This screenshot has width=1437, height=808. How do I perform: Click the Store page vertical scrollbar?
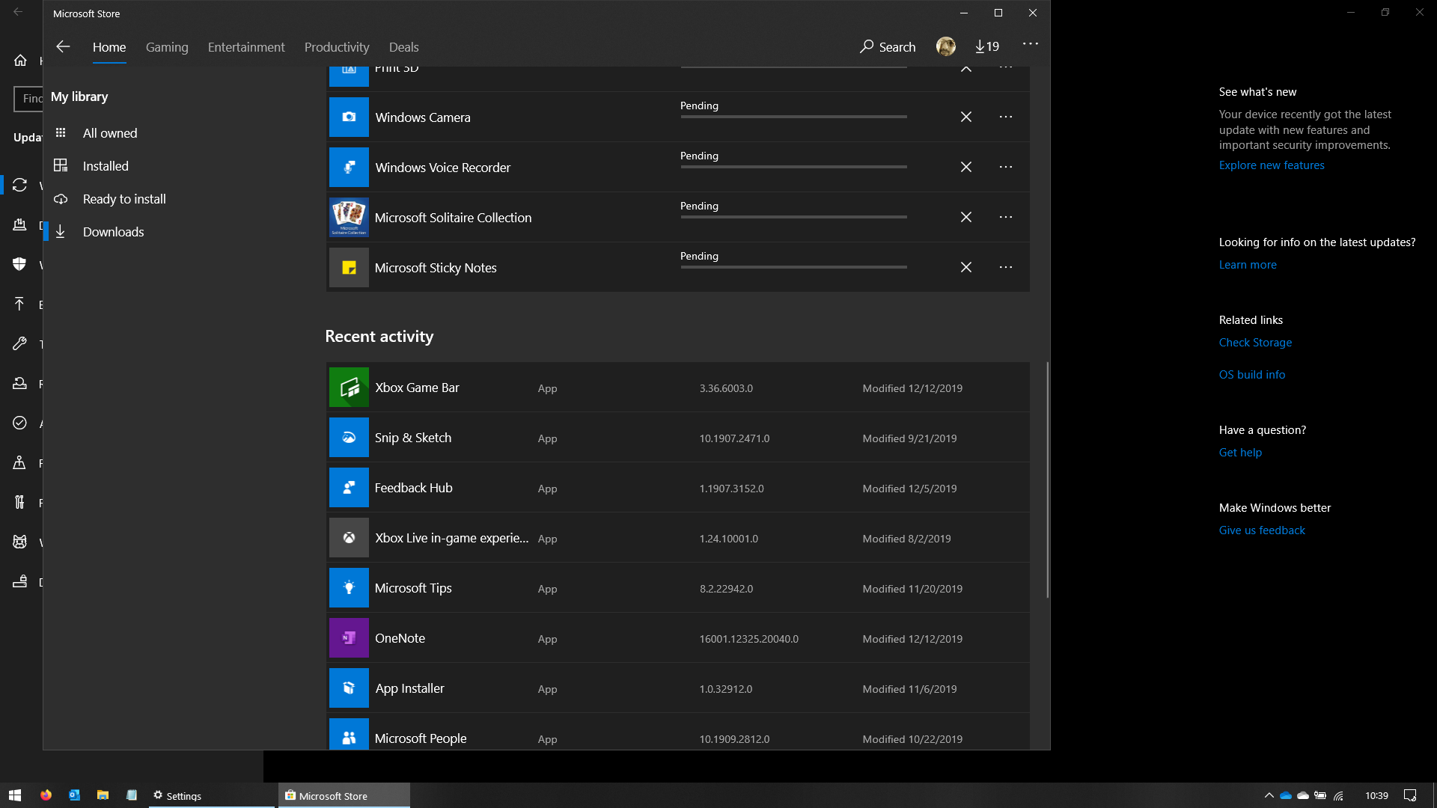[x=1047, y=480]
